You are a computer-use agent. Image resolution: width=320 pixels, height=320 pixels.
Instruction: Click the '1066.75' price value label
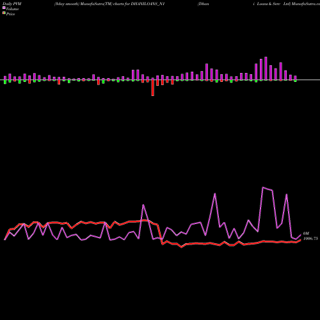coord(310,239)
